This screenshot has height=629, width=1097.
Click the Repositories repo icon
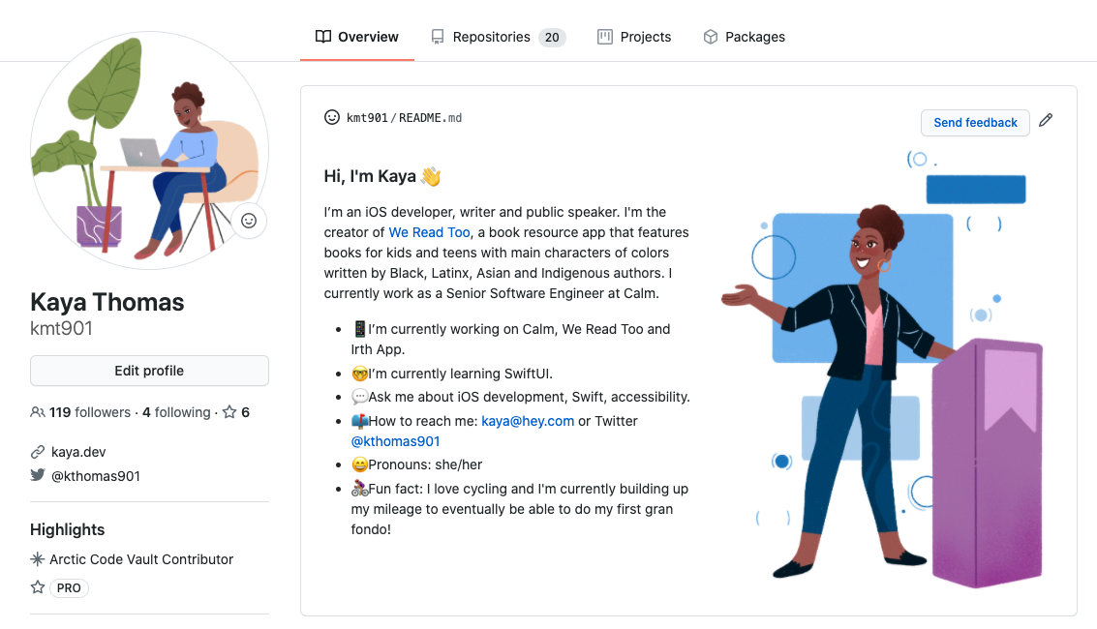[438, 37]
